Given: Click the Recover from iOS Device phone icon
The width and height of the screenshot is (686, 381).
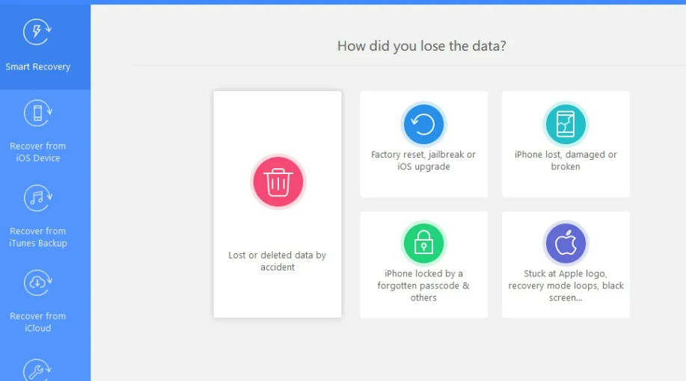Looking at the screenshot, I should 37,113.
